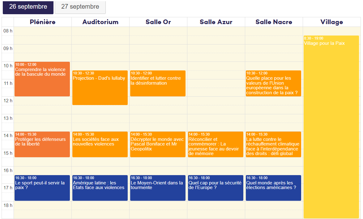
Task: Open 'Le Moyen-Orient dans la tourmente' session
Action: (158, 188)
